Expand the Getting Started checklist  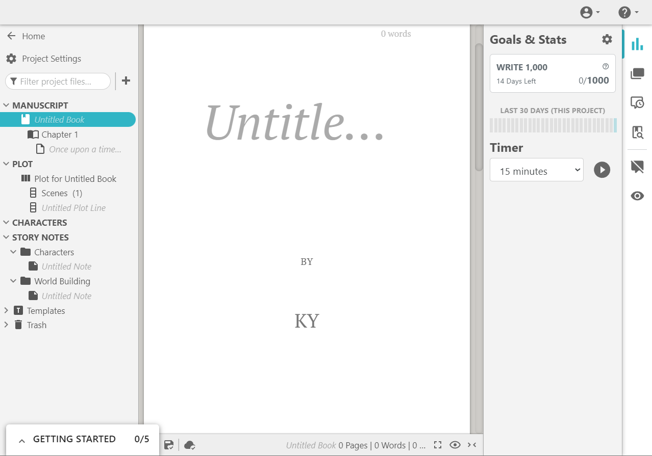pyautogui.click(x=83, y=439)
